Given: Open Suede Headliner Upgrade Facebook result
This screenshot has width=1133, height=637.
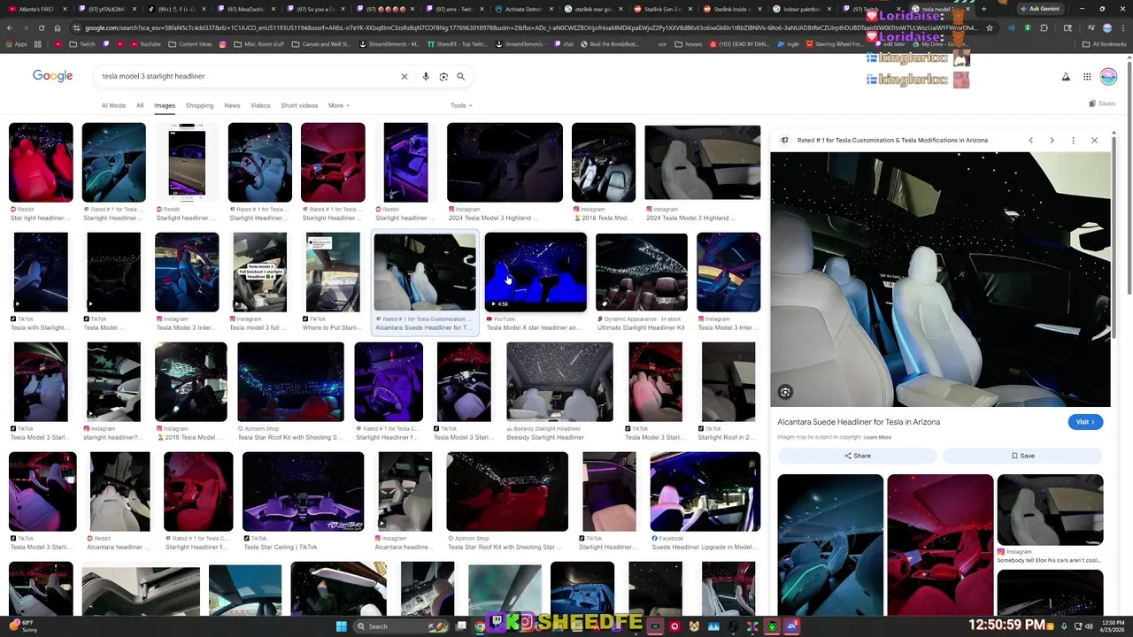Looking at the screenshot, I should [705, 492].
